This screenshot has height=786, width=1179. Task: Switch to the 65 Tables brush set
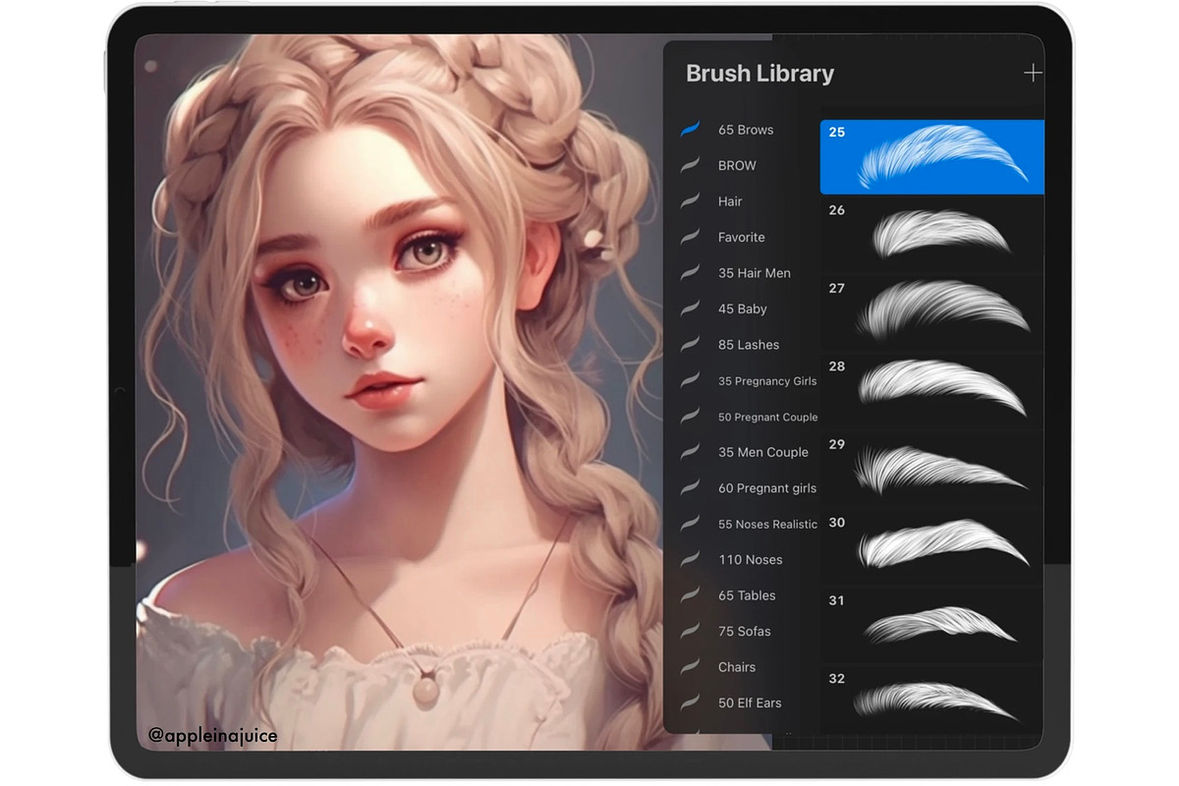(x=747, y=595)
